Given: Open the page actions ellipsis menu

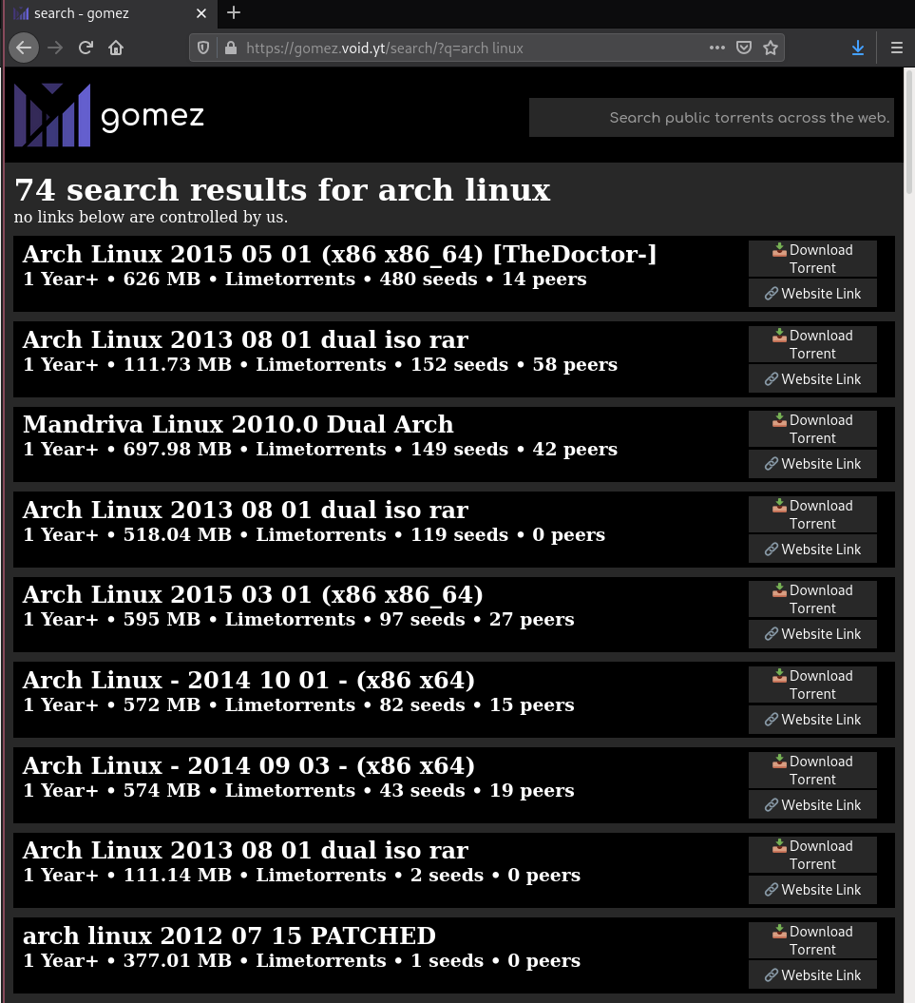Looking at the screenshot, I should tap(717, 48).
